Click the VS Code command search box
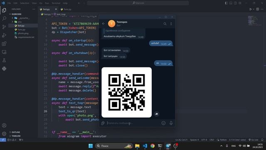 pyautogui.click(x=138, y=3)
